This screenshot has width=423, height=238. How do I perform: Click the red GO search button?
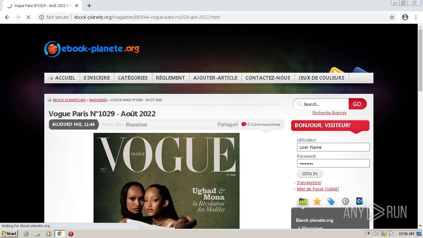click(x=357, y=104)
